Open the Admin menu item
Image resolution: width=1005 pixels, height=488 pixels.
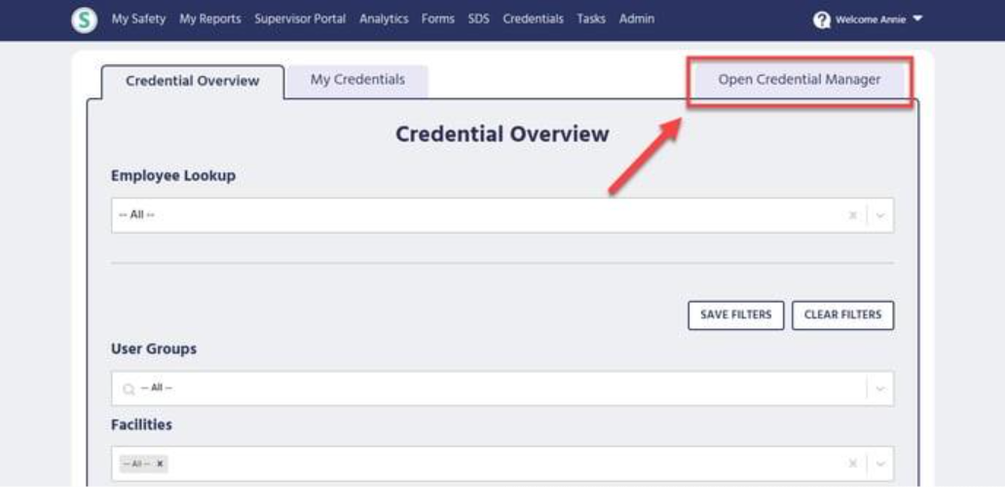coord(637,19)
